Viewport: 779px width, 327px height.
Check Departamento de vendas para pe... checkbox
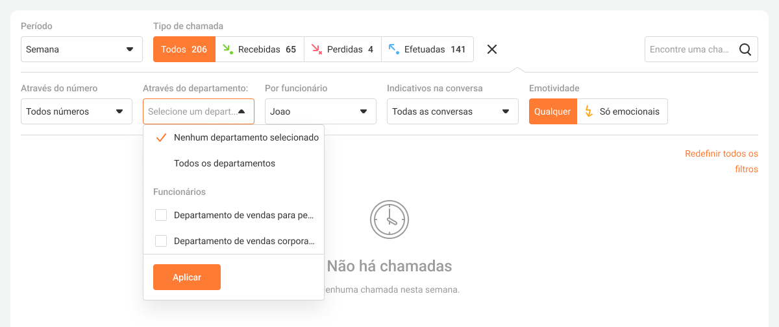(x=161, y=215)
